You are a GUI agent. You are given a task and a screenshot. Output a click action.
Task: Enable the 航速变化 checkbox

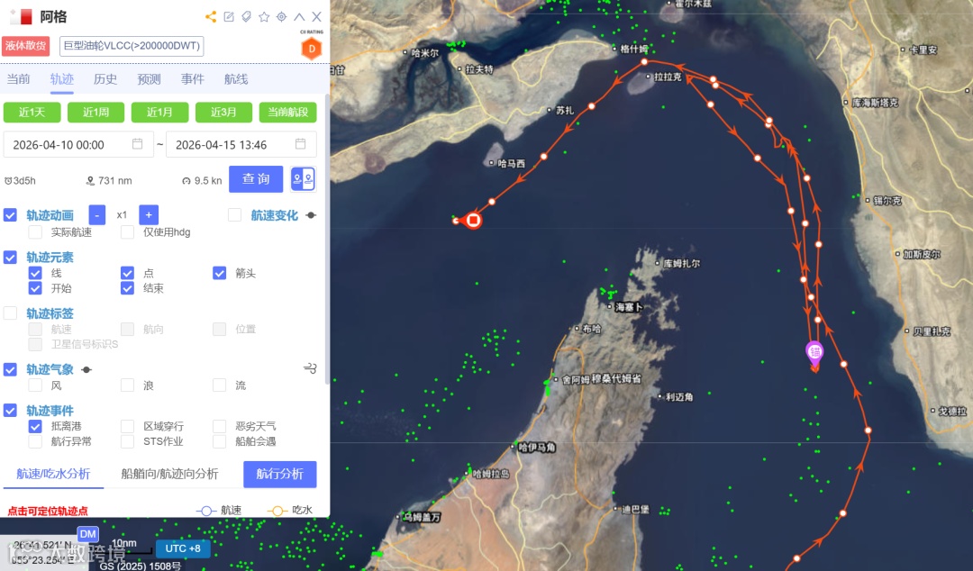coord(234,214)
